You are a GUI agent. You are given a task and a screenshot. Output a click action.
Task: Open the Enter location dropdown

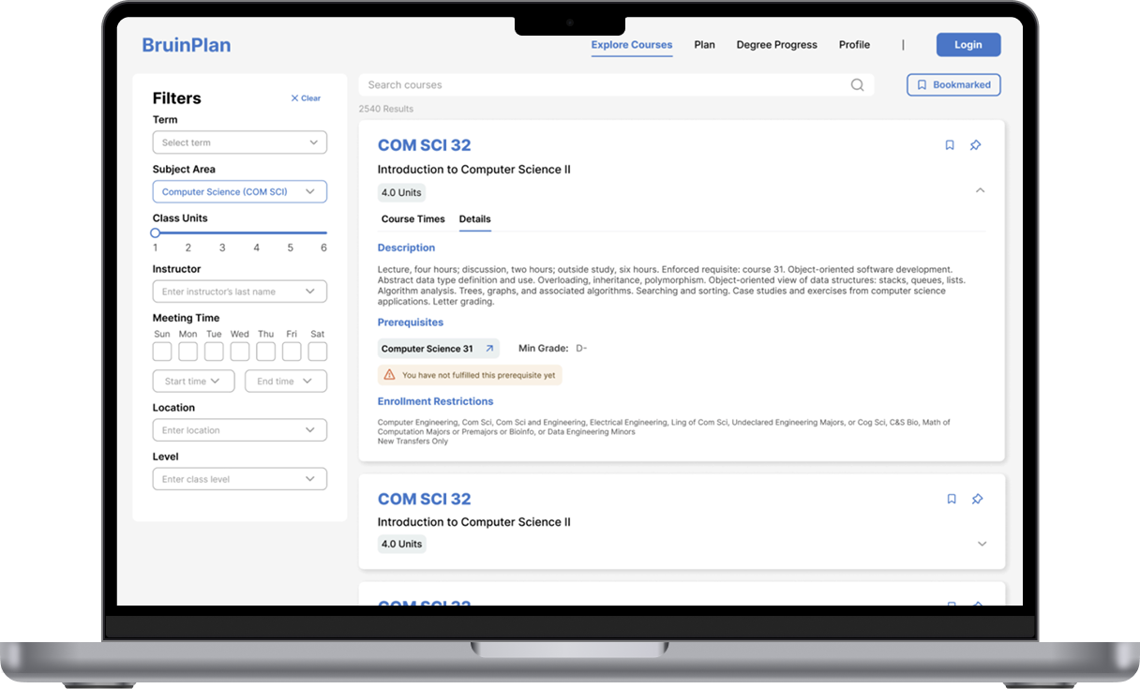240,430
